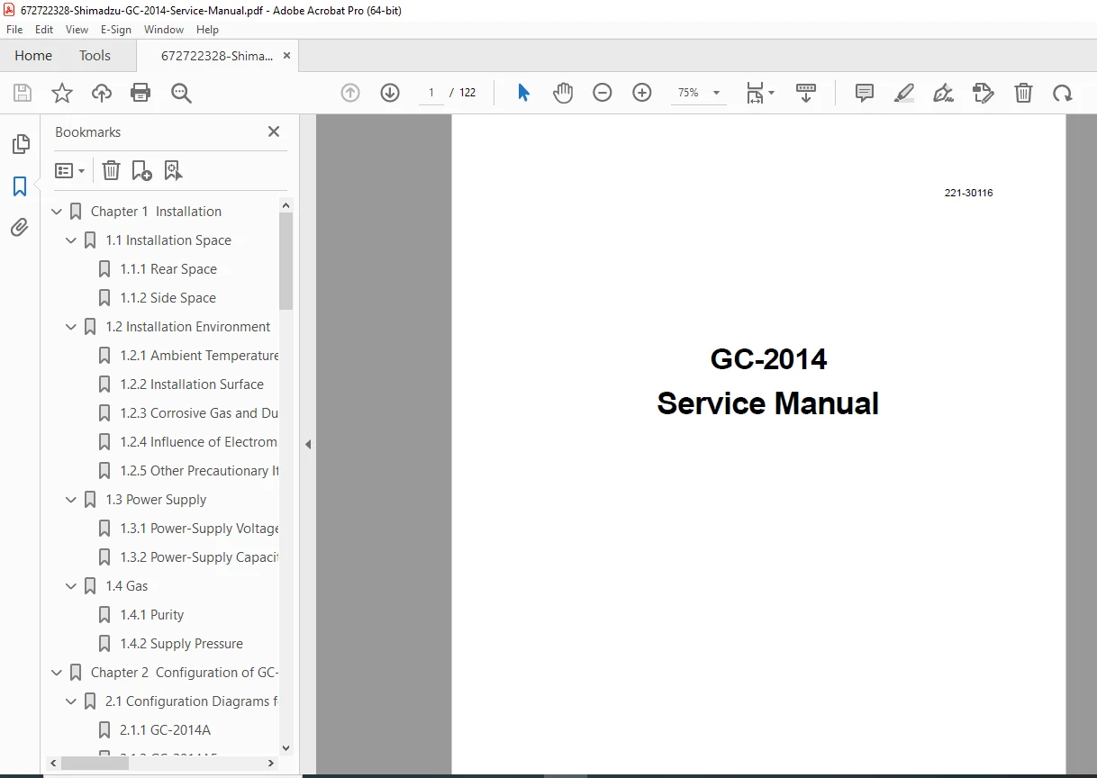Upload the file to cloud storage
Image resolution: width=1097 pixels, height=778 pixels.
coord(102,93)
